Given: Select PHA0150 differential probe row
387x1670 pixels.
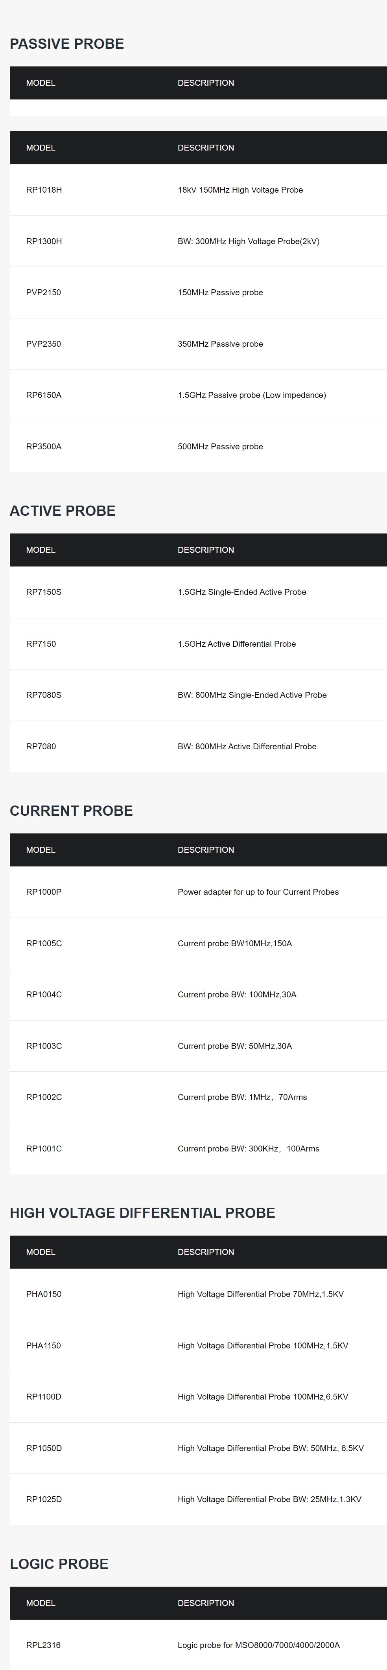Looking at the screenshot, I should point(198,1294).
